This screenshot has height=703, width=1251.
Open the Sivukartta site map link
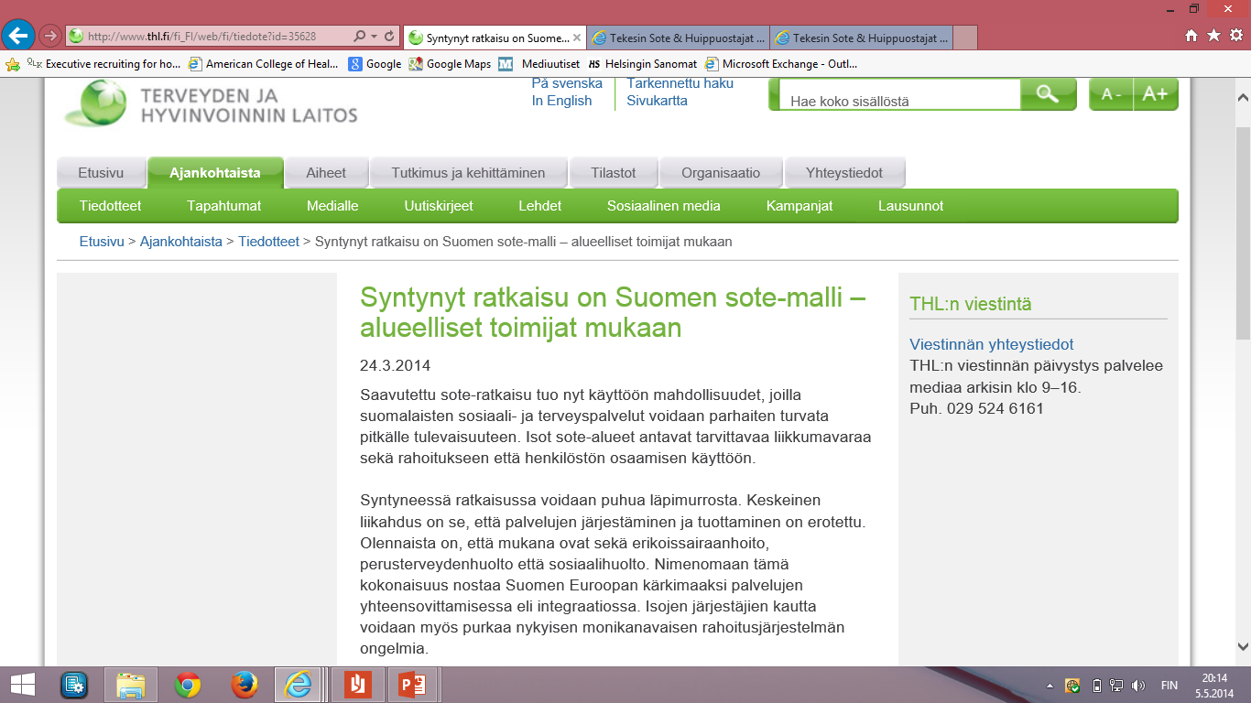point(657,101)
